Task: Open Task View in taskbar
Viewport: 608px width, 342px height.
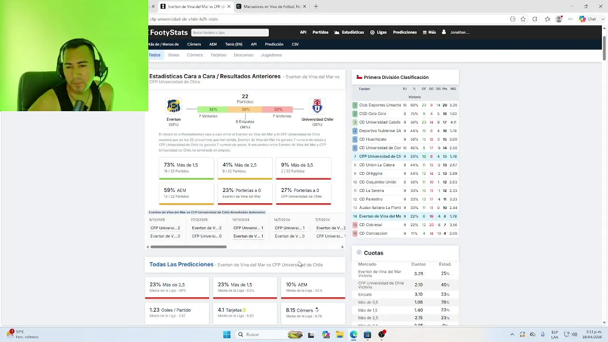Action: 311,334
